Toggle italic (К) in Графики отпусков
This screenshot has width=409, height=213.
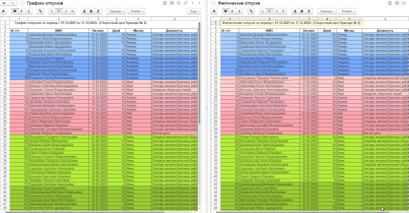click(22, 11)
